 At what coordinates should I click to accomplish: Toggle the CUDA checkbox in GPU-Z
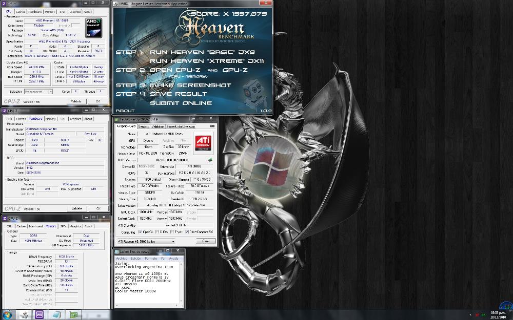157,232
